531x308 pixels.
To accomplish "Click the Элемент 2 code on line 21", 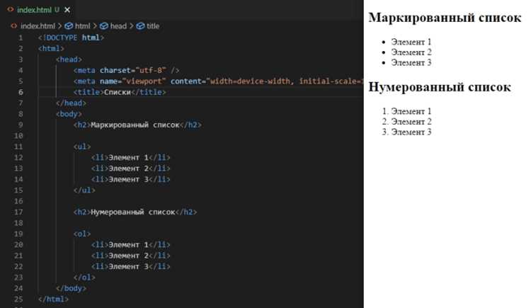I will click(x=131, y=256).
